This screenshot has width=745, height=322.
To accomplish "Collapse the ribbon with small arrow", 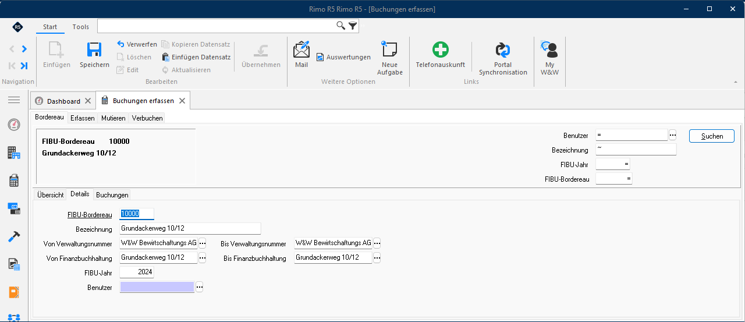I will tap(736, 82).
